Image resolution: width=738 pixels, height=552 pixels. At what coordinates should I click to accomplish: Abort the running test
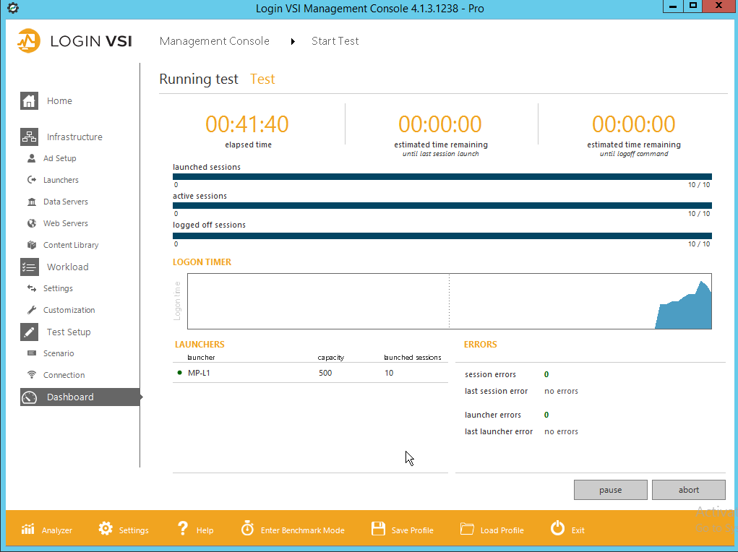(x=689, y=490)
